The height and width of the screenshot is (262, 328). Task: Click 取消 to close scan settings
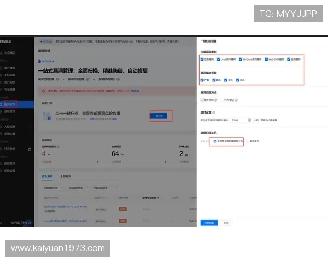[226, 223]
